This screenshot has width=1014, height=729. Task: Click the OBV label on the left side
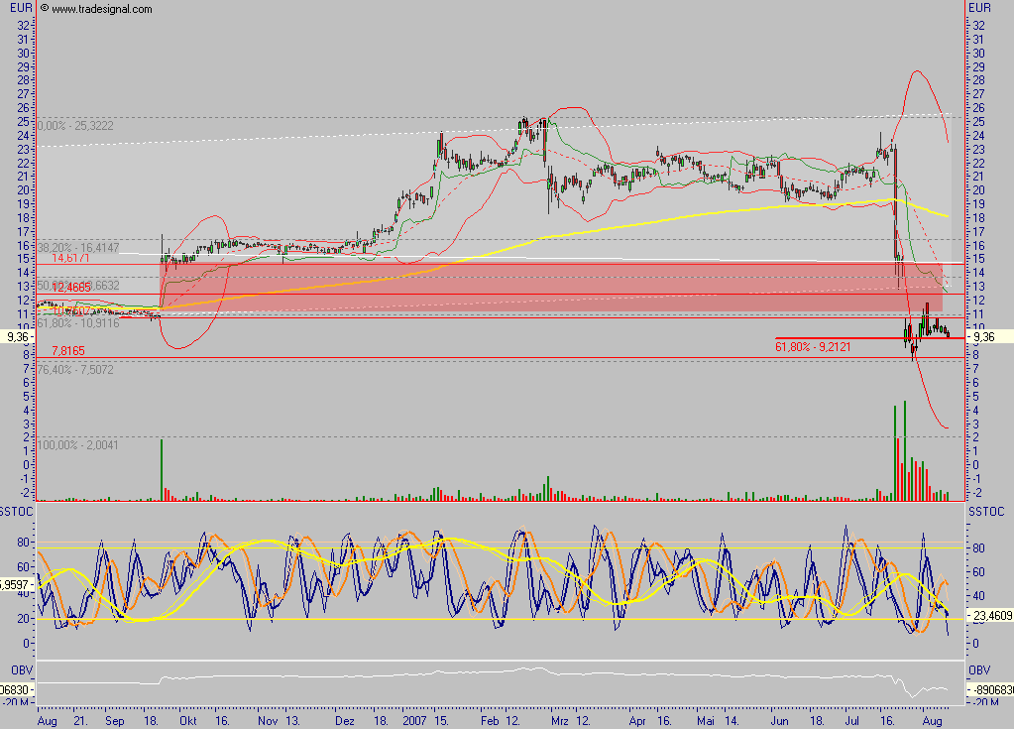click(22, 670)
